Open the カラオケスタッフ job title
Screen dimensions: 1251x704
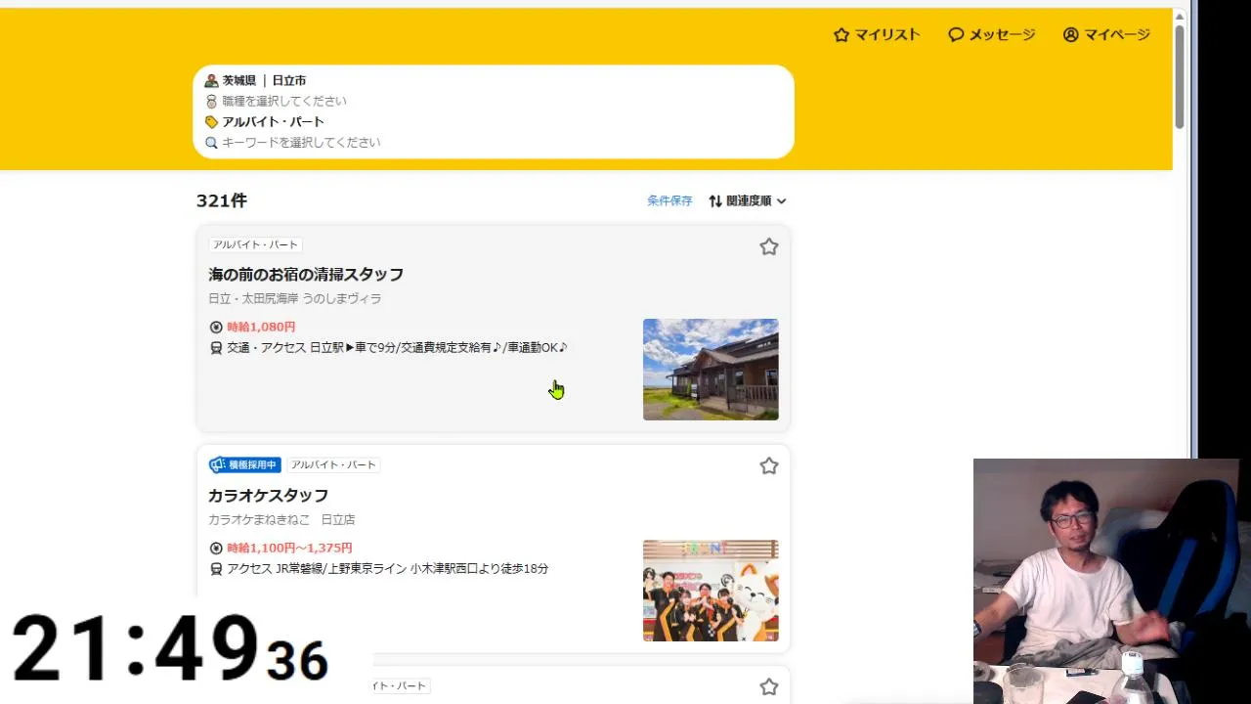coord(268,495)
